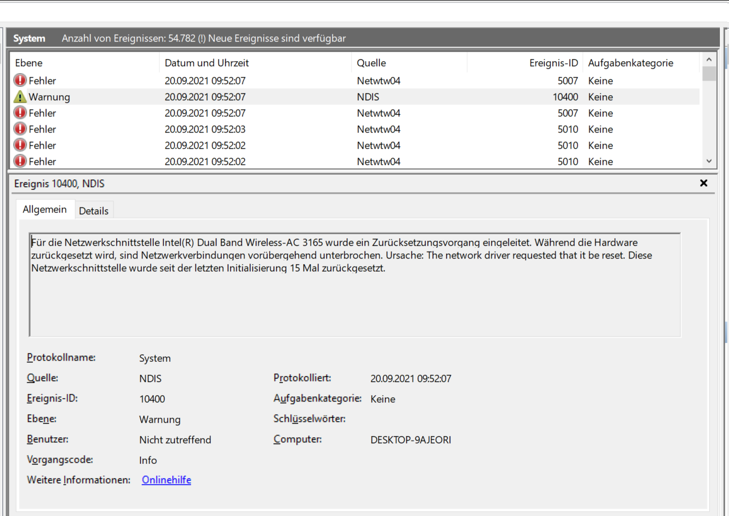
Task: Click the Ereignis 10400, NDIS pane title
Action: (60, 184)
